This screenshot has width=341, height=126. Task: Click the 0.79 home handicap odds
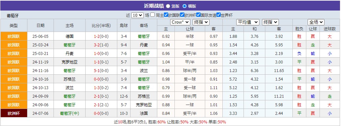166,88
